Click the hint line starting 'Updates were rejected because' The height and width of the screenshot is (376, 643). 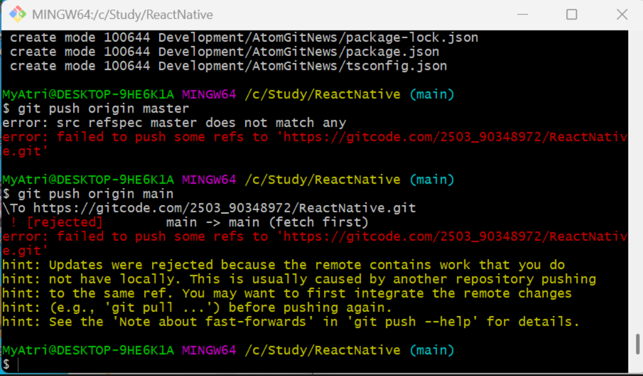pos(283,265)
